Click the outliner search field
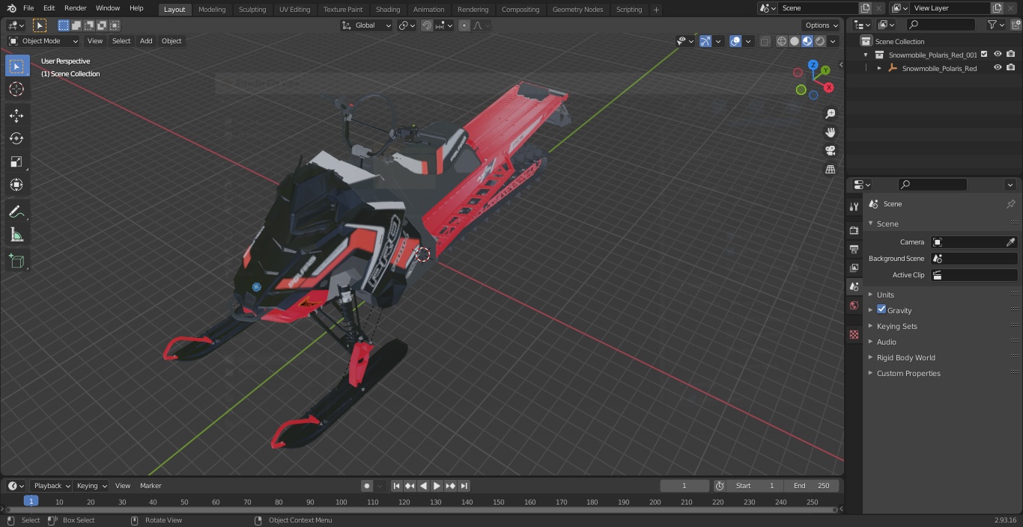 [x=940, y=25]
